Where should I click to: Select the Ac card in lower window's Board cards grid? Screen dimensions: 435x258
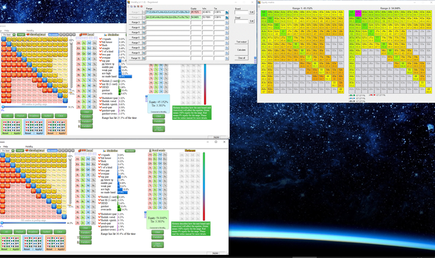coord(155,155)
